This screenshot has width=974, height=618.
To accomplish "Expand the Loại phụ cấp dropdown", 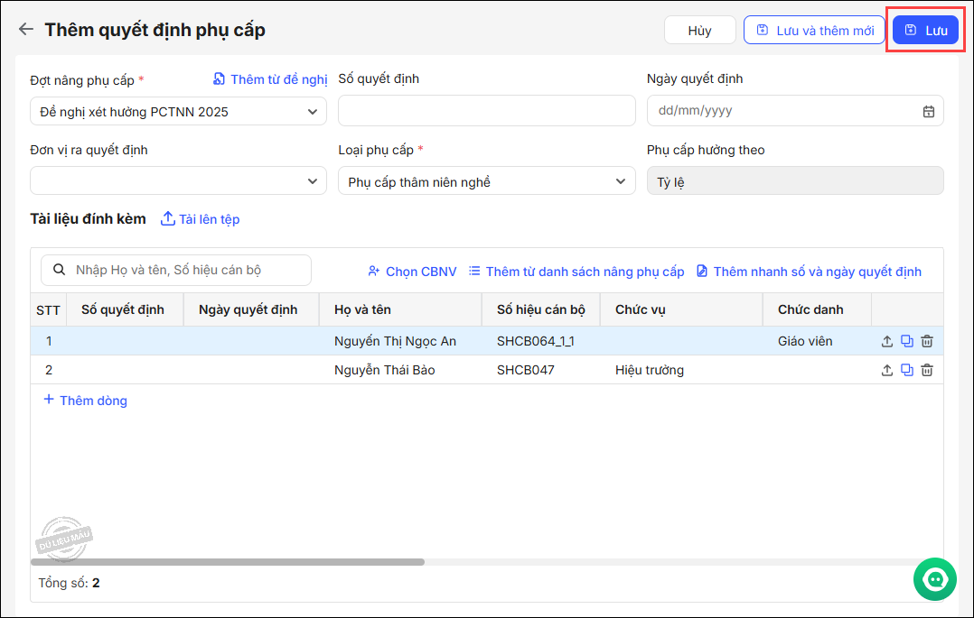I will click(621, 181).
